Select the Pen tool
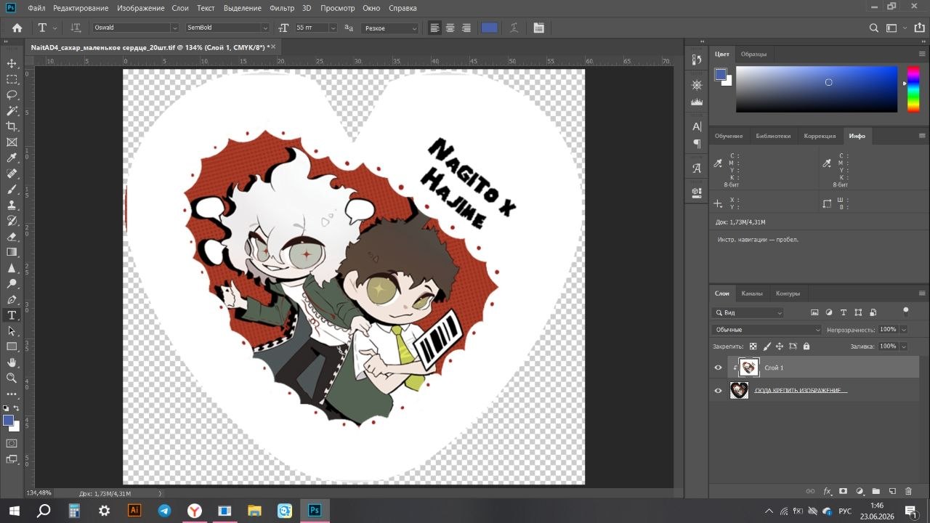Image resolution: width=930 pixels, height=523 pixels. [12, 299]
